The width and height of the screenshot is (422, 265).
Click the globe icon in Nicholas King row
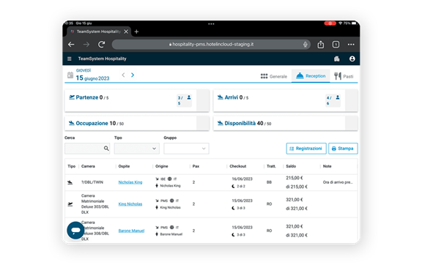169,179
